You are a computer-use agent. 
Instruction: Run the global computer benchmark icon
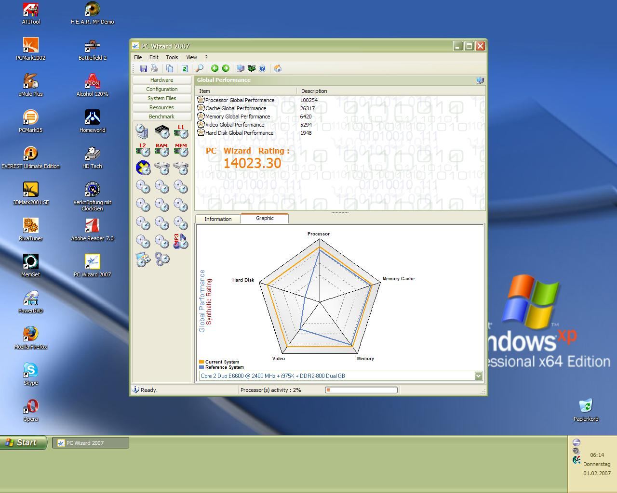coord(142,131)
